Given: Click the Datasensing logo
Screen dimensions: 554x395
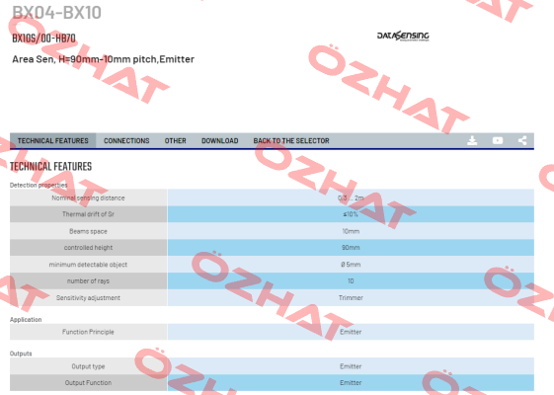Looking at the screenshot, I should click(x=403, y=36).
